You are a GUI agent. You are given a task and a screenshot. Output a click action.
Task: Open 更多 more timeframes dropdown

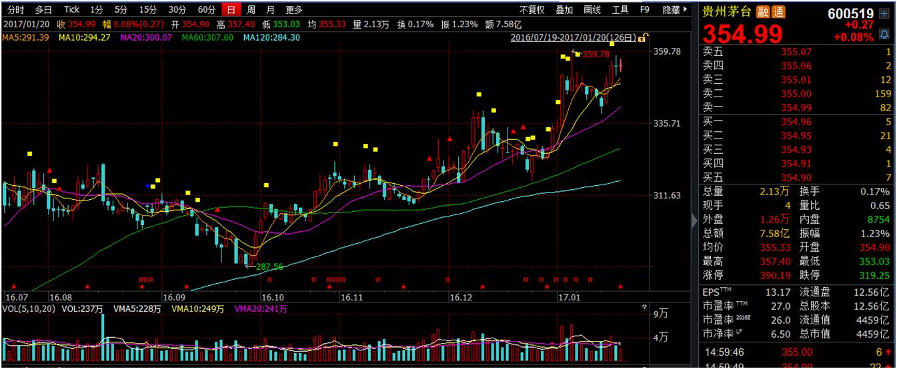pyautogui.click(x=293, y=10)
